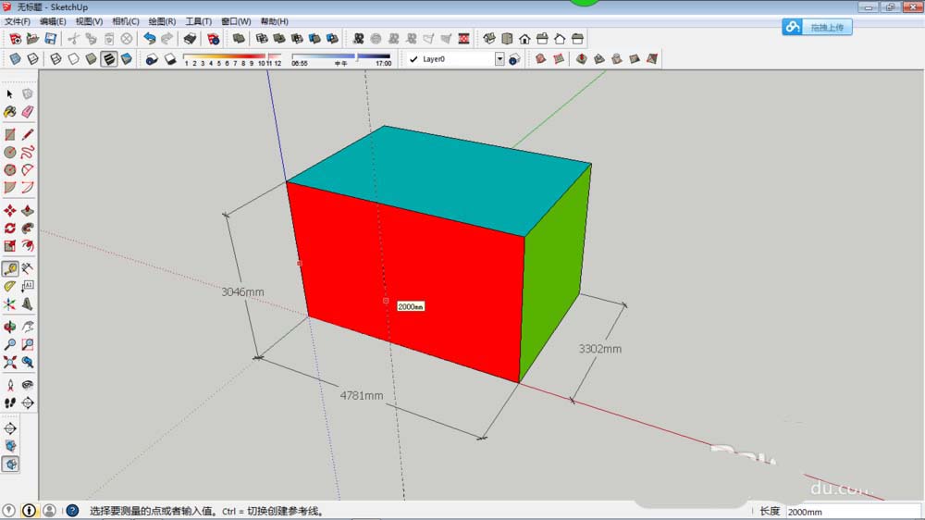Select the 3D Text tool
925x520 pixels.
point(27,304)
